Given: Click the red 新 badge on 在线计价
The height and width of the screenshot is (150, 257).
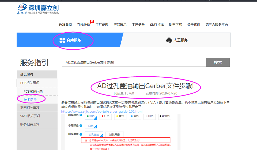Looking at the screenshot, I should coord(92,21).
